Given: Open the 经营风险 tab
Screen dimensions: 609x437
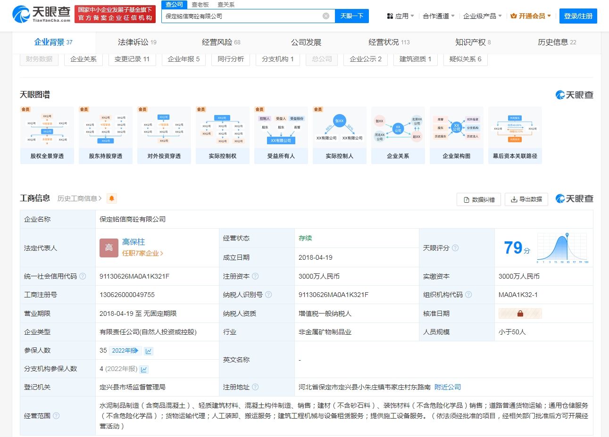Looking at the screenshot, I should point(221,42).
